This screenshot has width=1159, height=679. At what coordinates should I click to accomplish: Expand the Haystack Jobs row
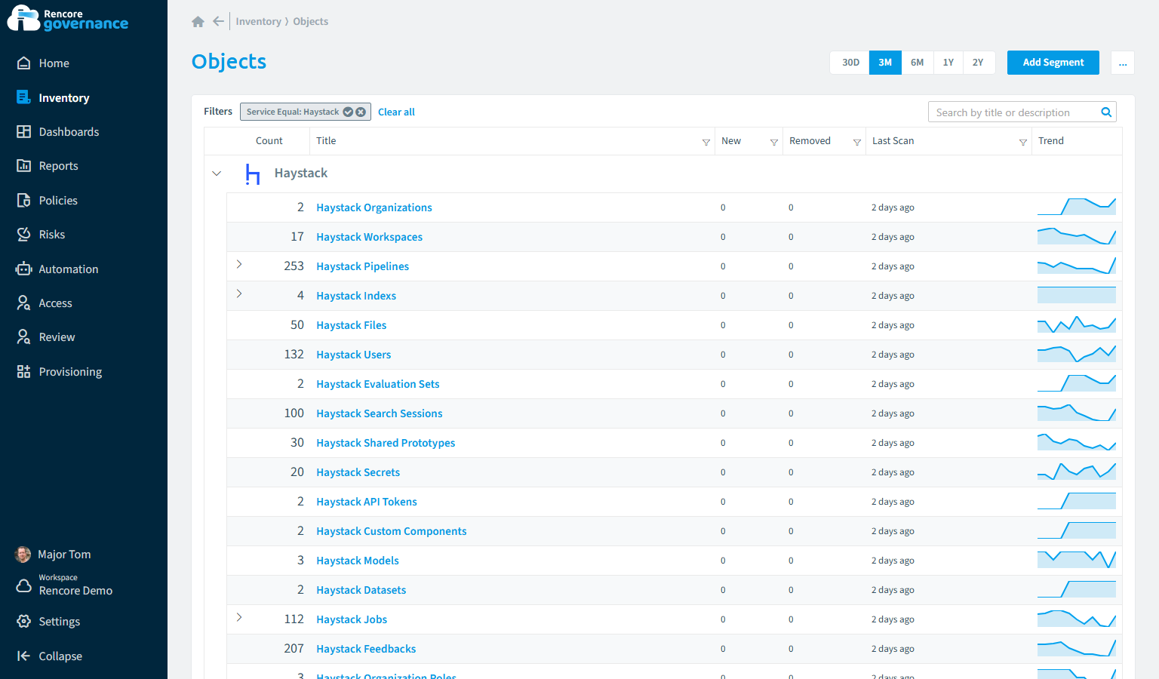[x=239, y=617]
